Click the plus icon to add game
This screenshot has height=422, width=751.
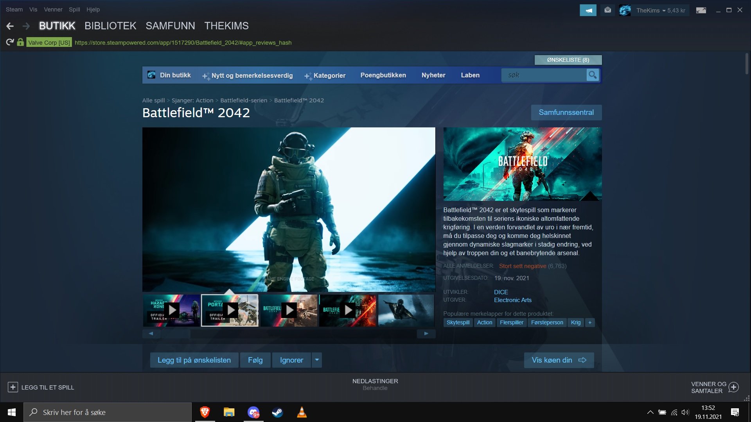coord(13,387)
